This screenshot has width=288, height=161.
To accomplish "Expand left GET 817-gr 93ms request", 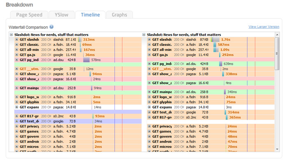I will [x=17, y=116].
